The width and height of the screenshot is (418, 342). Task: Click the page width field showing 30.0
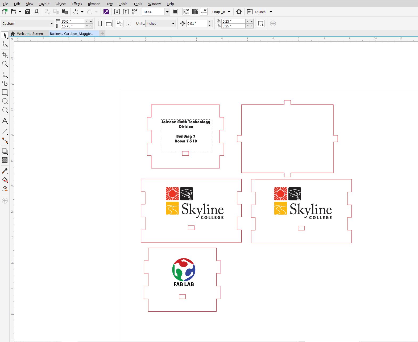click(x=73, y=21)
